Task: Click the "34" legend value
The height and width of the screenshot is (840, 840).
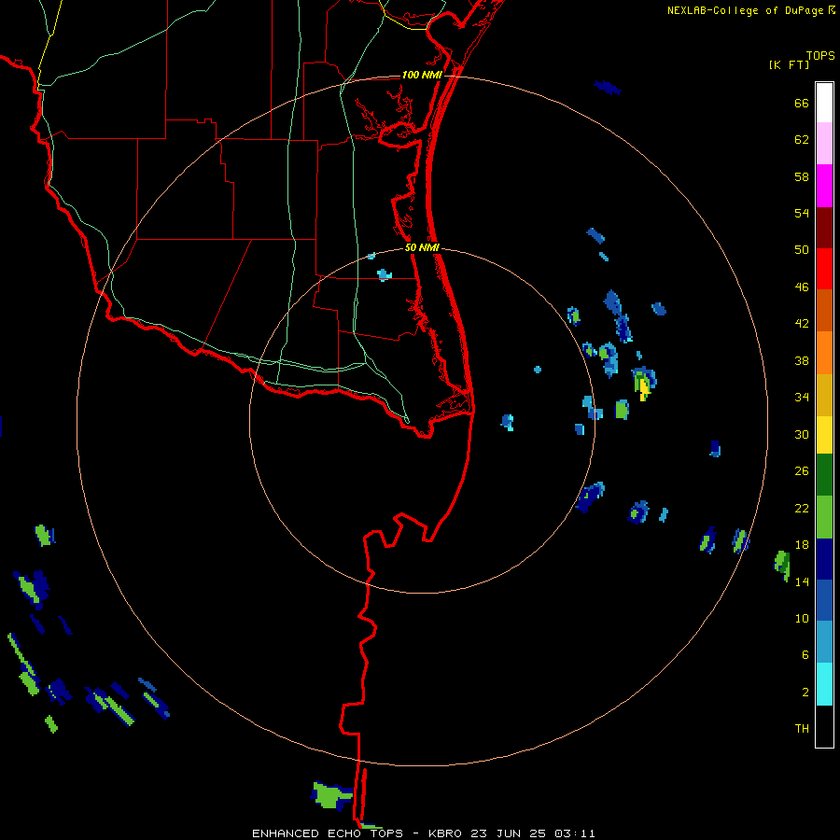Action: [802, 398]
